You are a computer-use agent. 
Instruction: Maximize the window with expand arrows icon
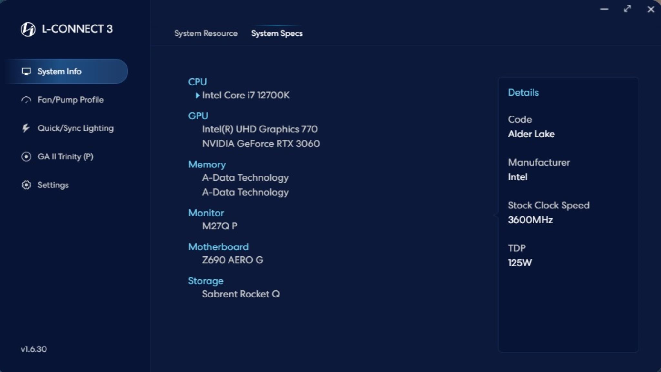pos(627,9)
